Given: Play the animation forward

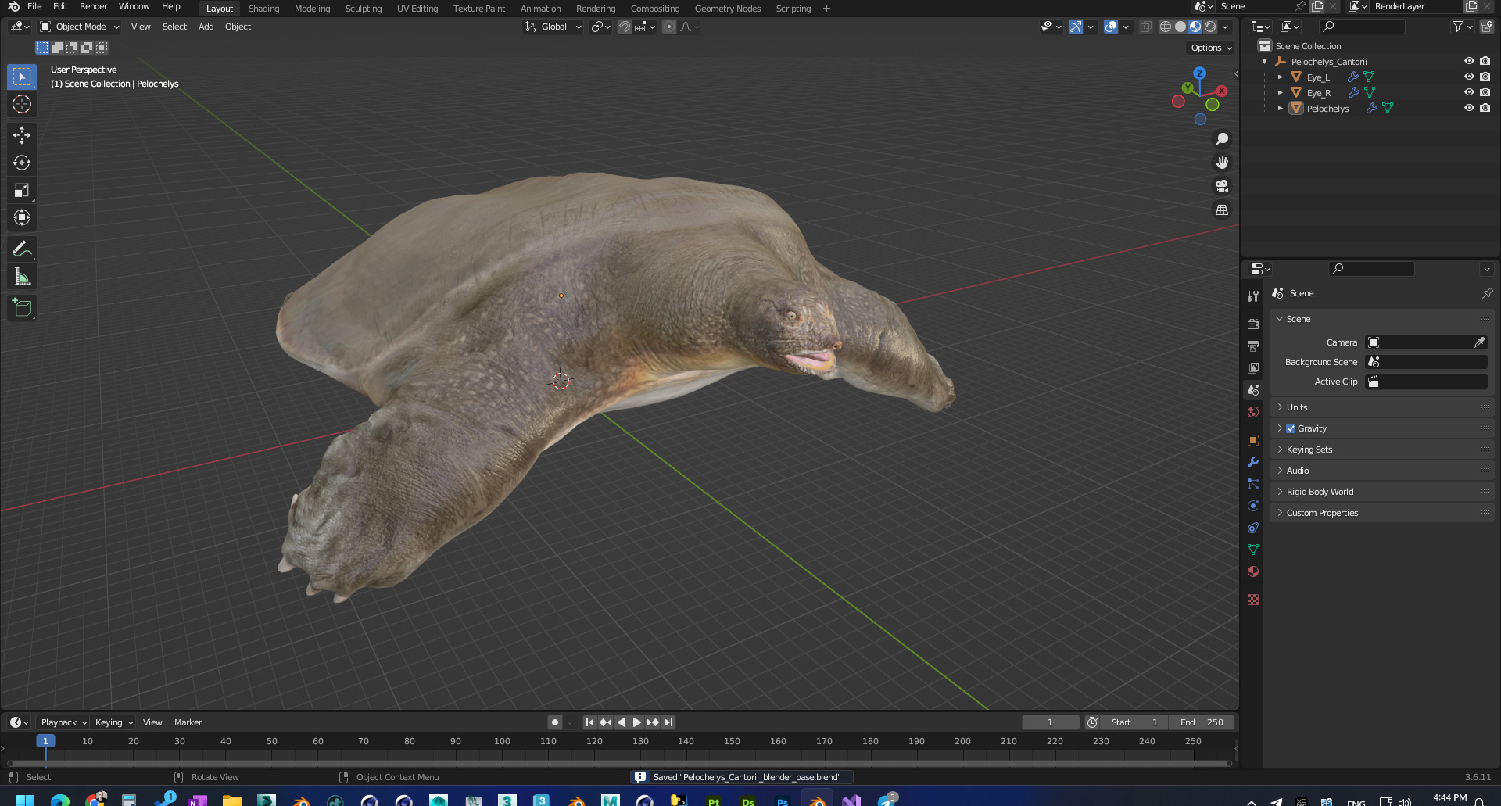Looking at the screenshot, I should [637, 722].
